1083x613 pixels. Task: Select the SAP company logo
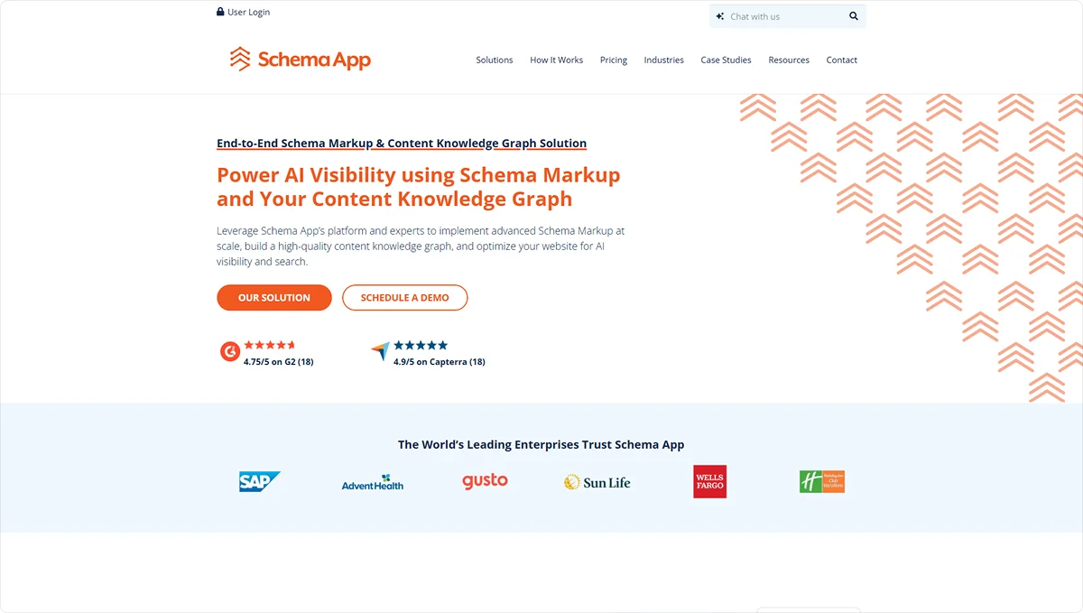(x=259, y=480)
